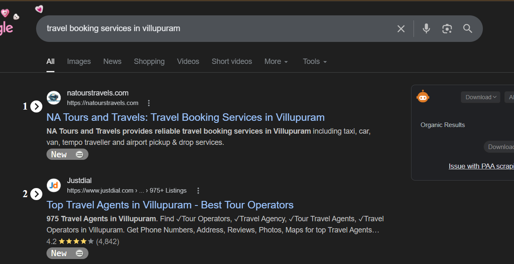This screenshot has height=264, width=514.
Task: Clear the search query with the X icon
Action: click(x=401, y=29)
